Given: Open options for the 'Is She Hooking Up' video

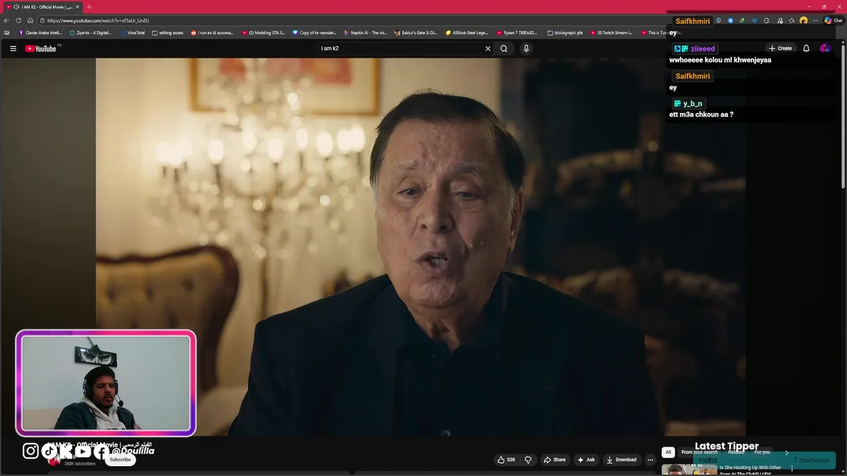Looking at the screenshot, I should pyautogui.click(x=792, y=469).
